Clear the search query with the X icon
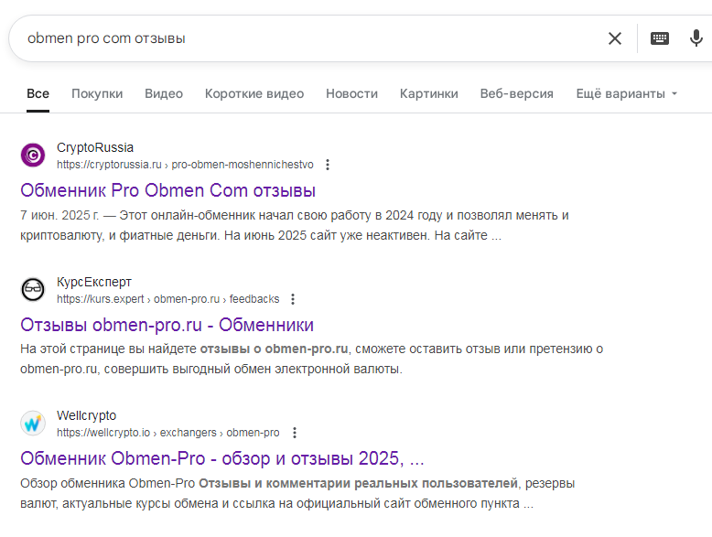Viewport: 712px width, 537px height. (615, 38)
